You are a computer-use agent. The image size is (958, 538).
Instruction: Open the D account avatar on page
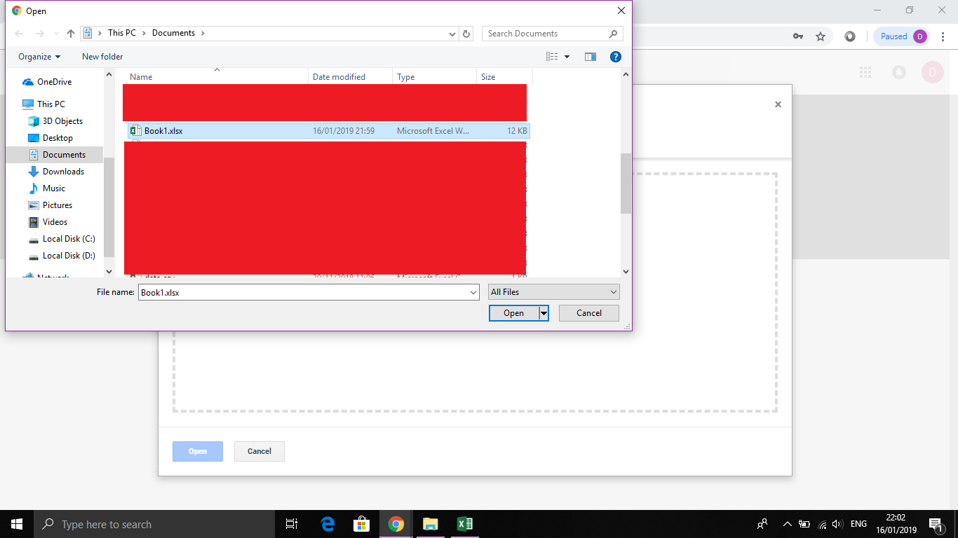933,72
